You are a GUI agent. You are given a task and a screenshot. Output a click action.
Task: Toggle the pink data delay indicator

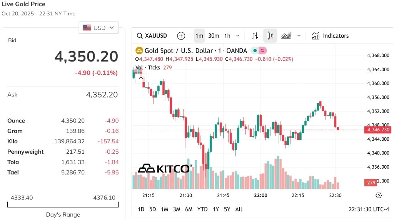(x=262, y=51)
